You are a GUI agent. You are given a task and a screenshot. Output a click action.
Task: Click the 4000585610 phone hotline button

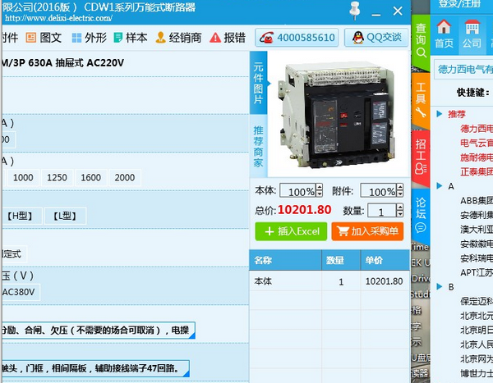(x=297, y=38)
